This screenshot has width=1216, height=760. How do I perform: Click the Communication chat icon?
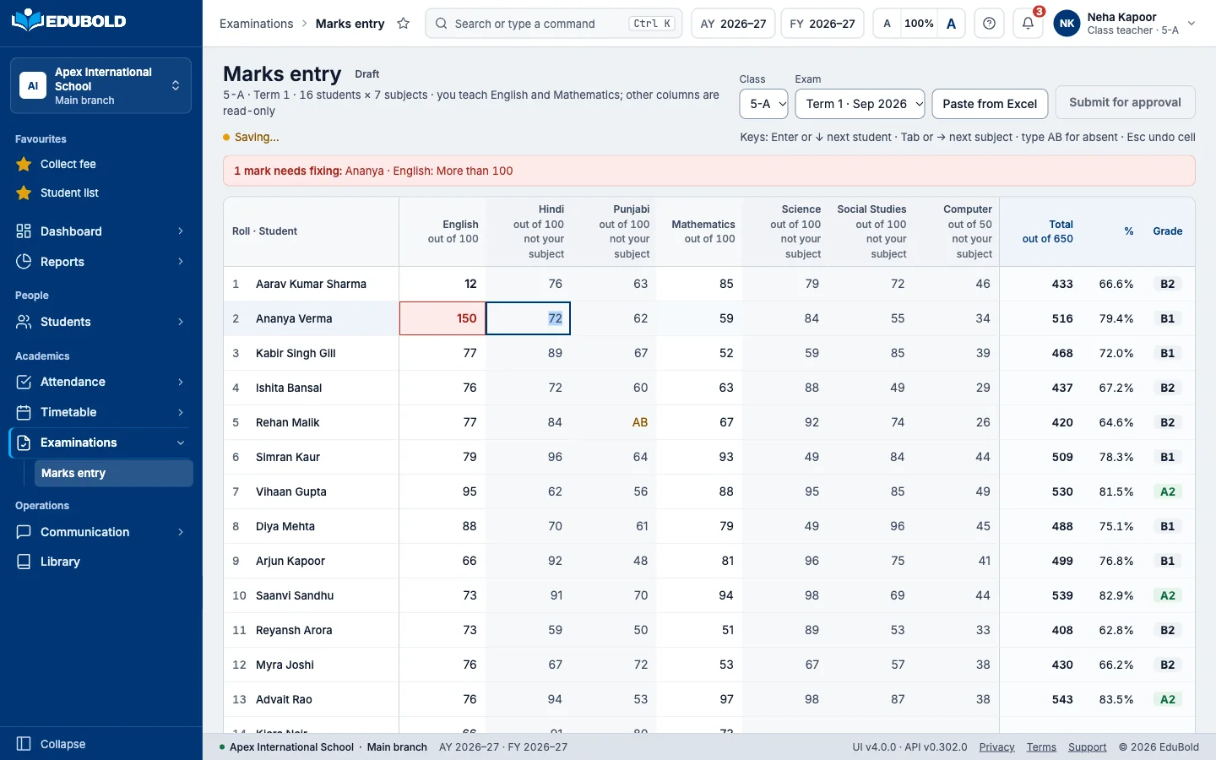(24, 532)
